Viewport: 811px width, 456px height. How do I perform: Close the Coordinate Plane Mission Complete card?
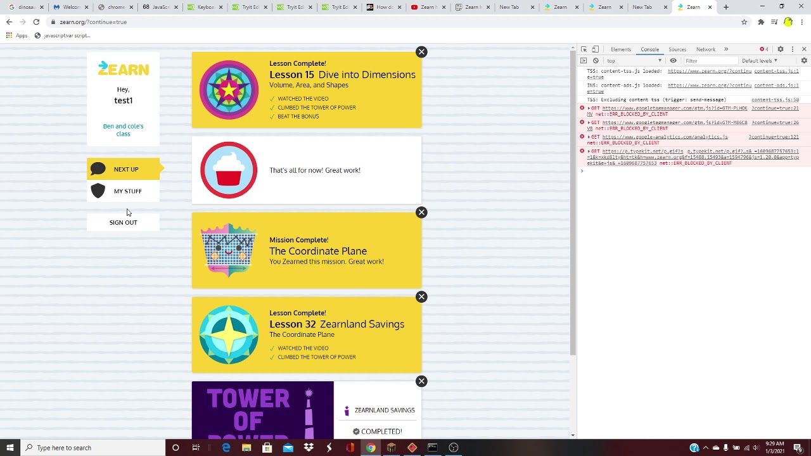click(x=421, y=212)
